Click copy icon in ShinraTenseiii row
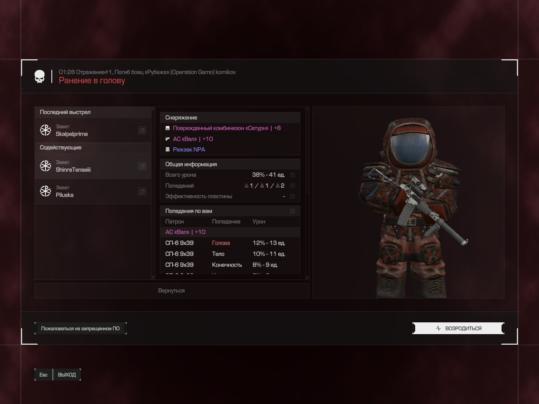This screenshot has height=404, width=539. click(142, 166)
